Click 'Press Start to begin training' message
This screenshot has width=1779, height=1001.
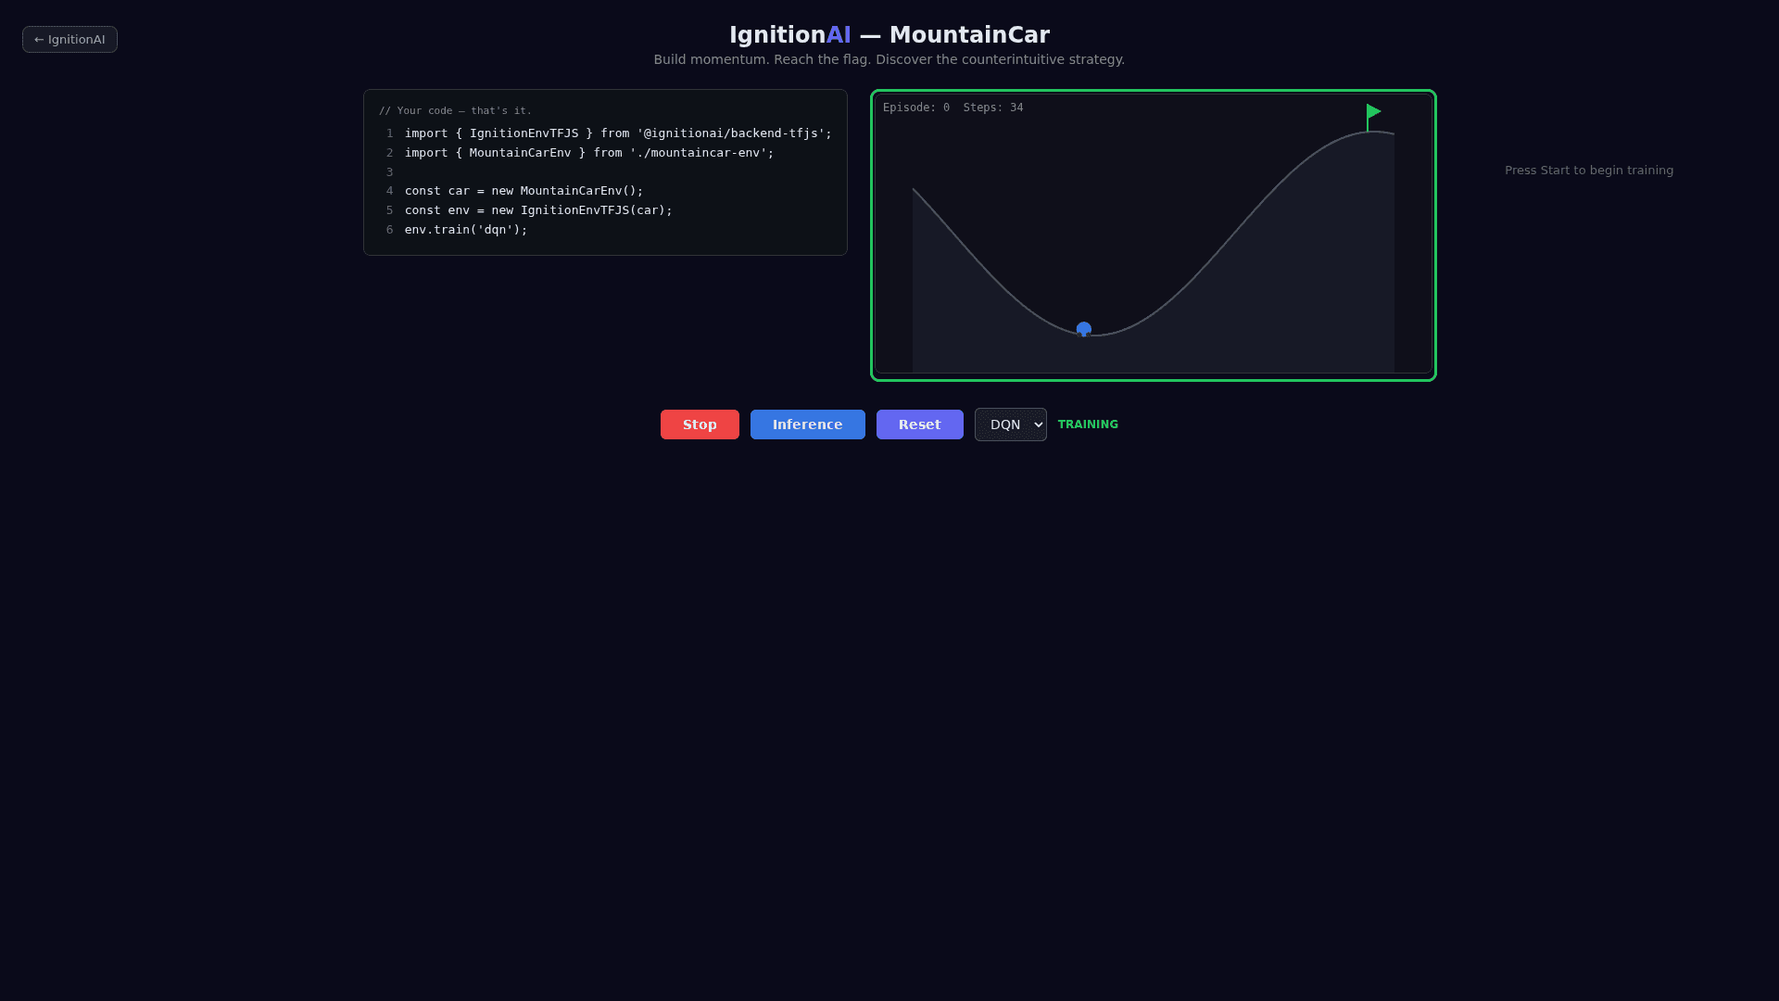(1589, 171)
